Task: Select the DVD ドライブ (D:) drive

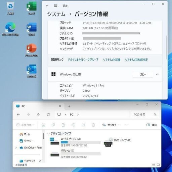Action: (x=118, y=142)
